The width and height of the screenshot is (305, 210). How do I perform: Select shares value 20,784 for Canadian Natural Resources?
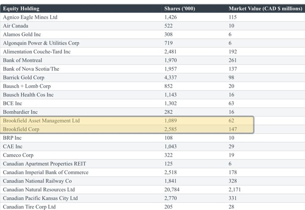(172, 189)
